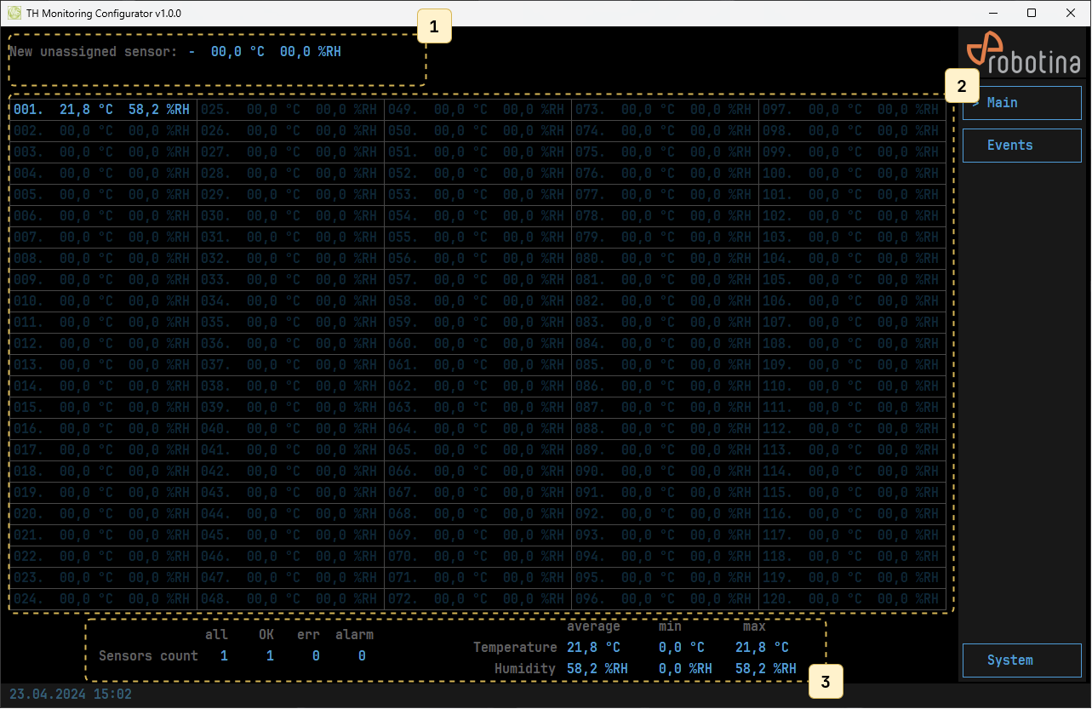Viewport: 1092px width, 709px height.
Task: Select sensor cell 007
Action: coord(103,237)
